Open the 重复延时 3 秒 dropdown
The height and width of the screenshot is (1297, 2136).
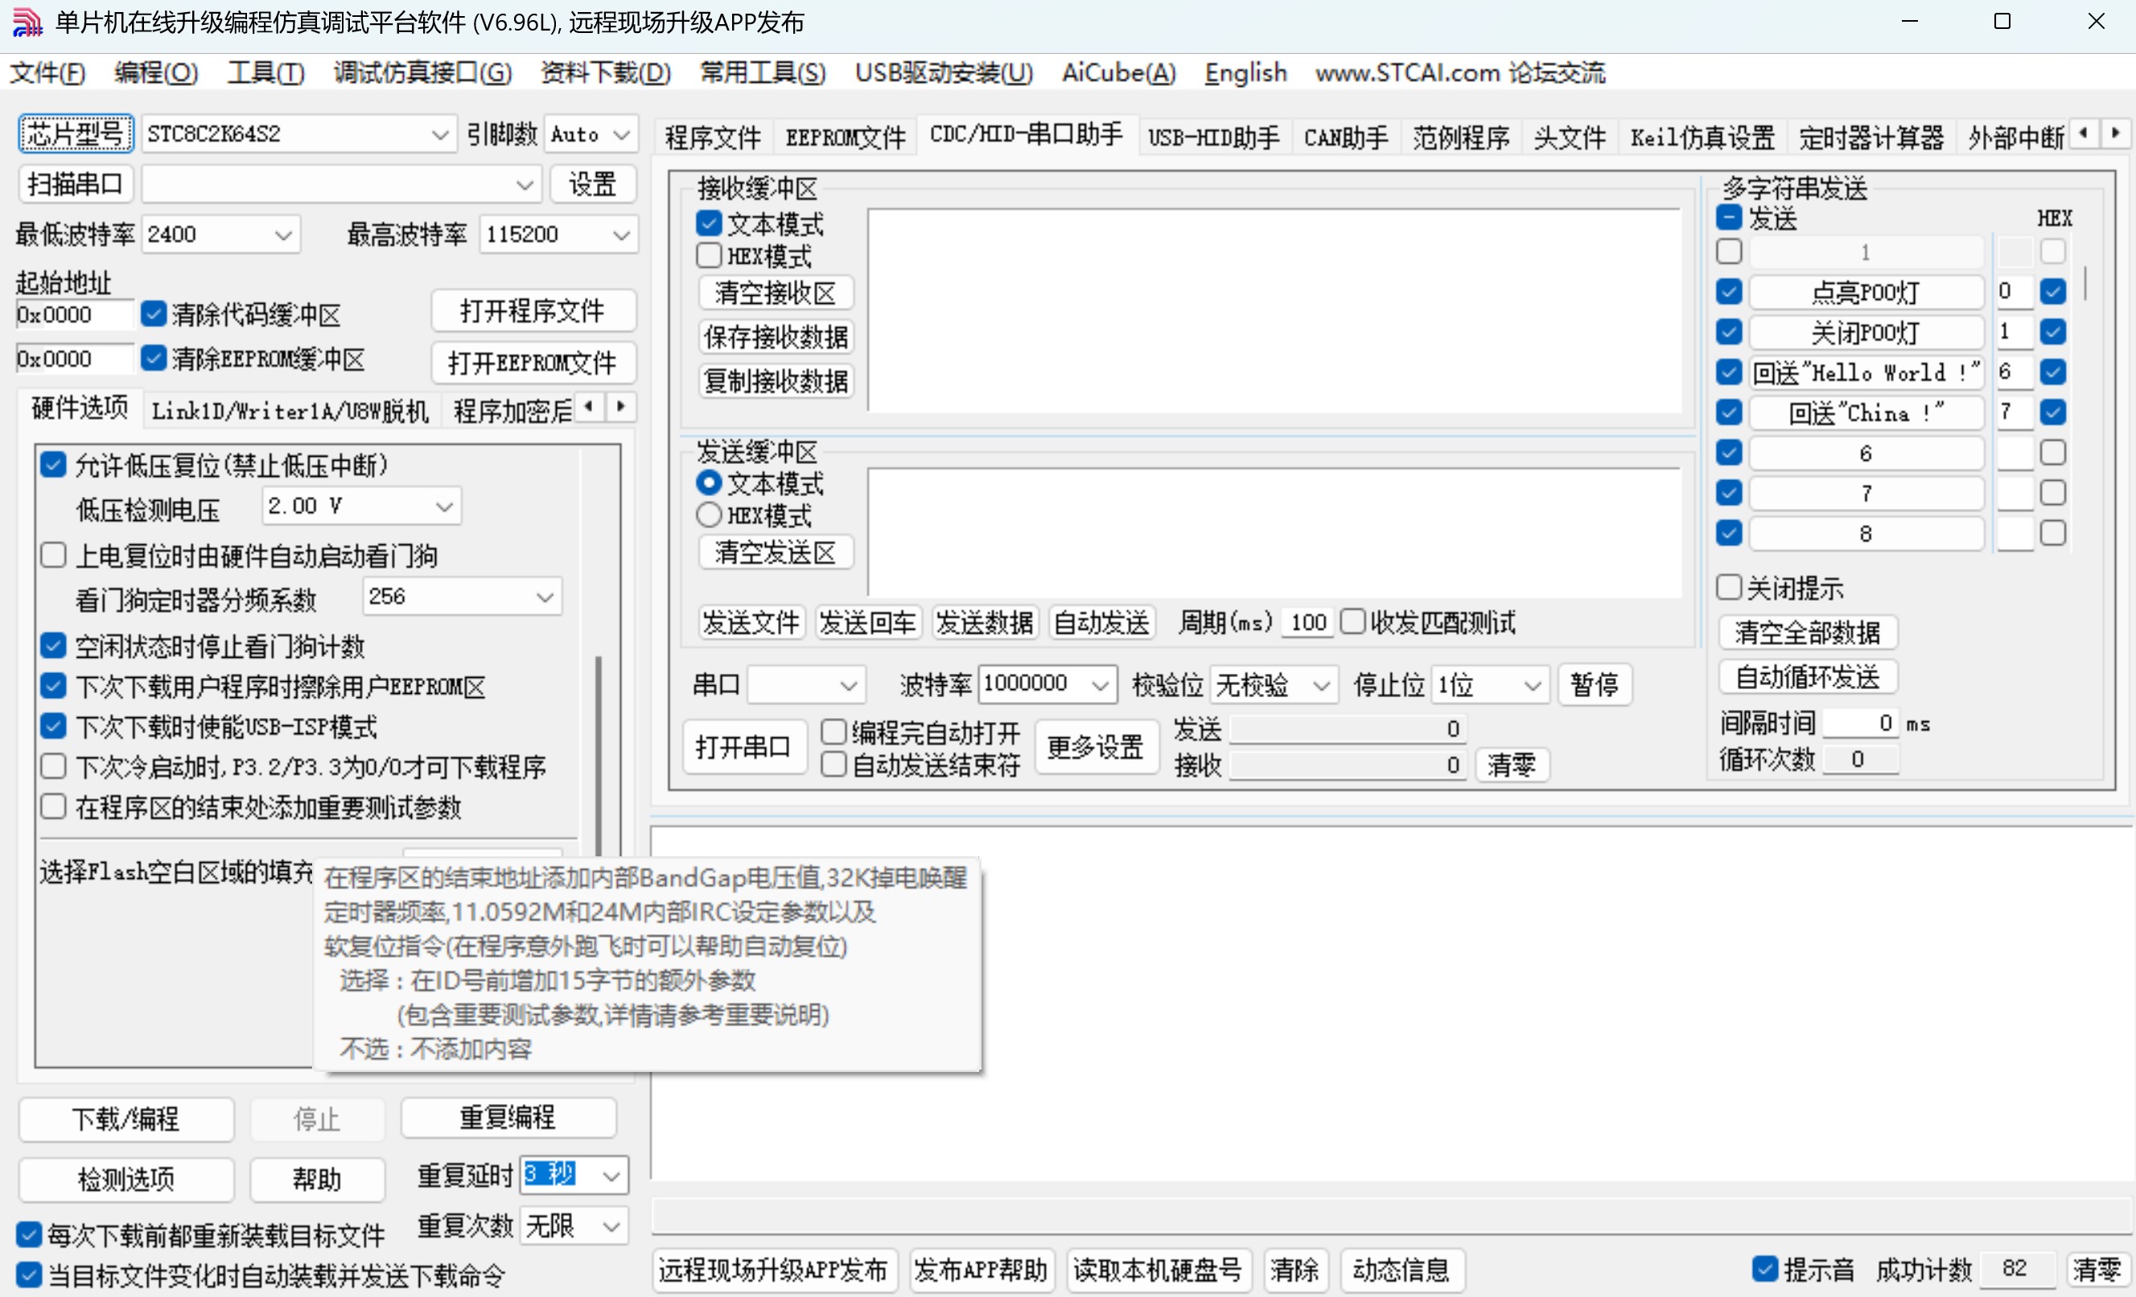point(574,1175)
